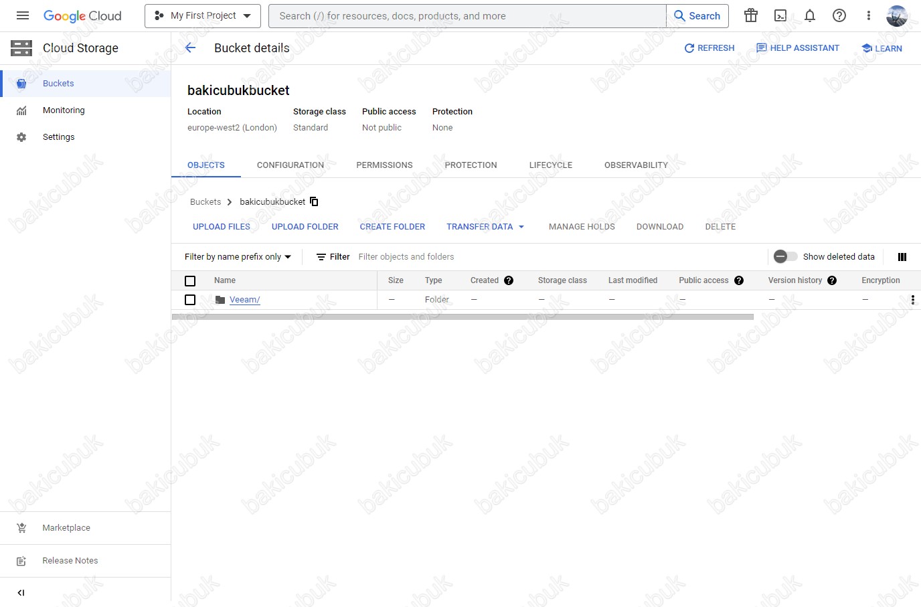Open the Veeam/ folder link
921x607 pixels.
tap(245, 300)
